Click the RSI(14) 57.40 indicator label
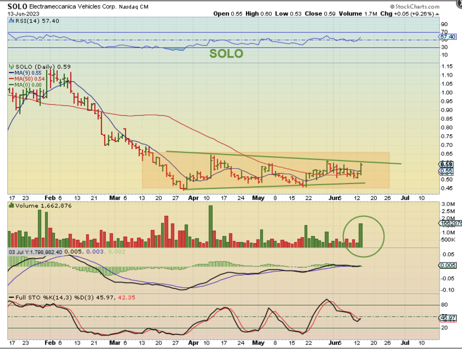Image resolution: width=462 pixels, height=349 pixels. (x=37, y=21)
